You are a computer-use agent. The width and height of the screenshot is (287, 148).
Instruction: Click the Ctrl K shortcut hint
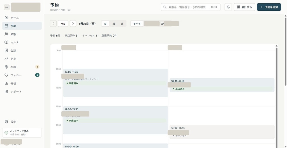(214, 7)
